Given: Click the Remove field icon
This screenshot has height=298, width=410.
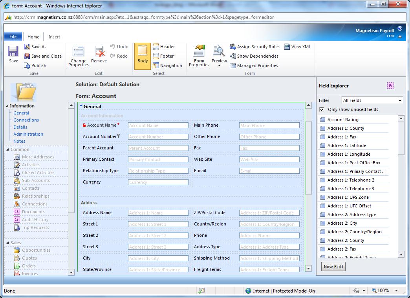Looking at the screenshot, I should [x=99, y=55].
